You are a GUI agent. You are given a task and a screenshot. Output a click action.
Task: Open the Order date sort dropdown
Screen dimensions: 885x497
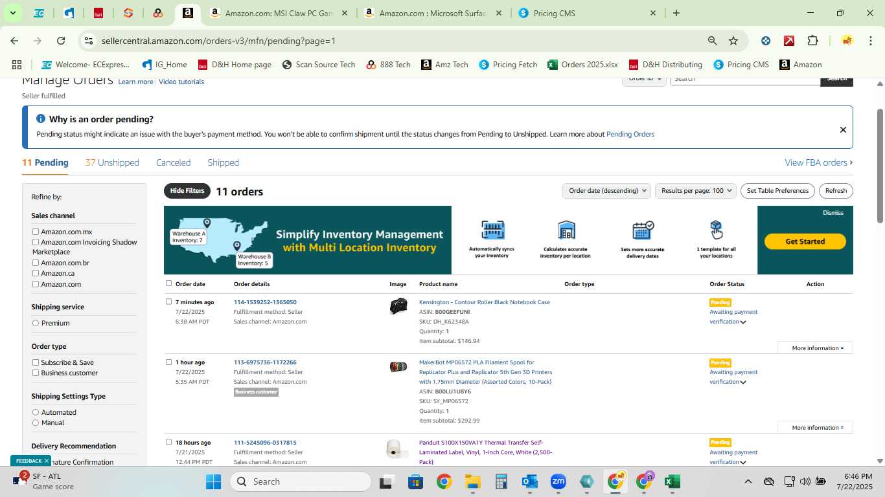(606, 191)
